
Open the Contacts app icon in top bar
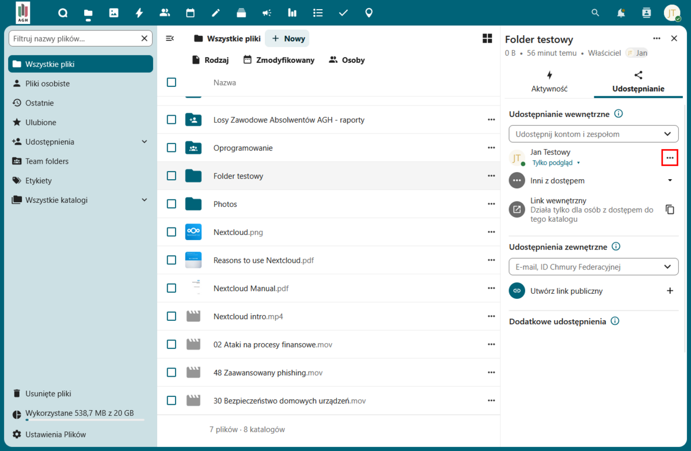pos(165,13)
